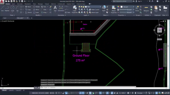
Task: Toggle object snap in status bar
Action: pyautogui.click(x=83, y=93)
